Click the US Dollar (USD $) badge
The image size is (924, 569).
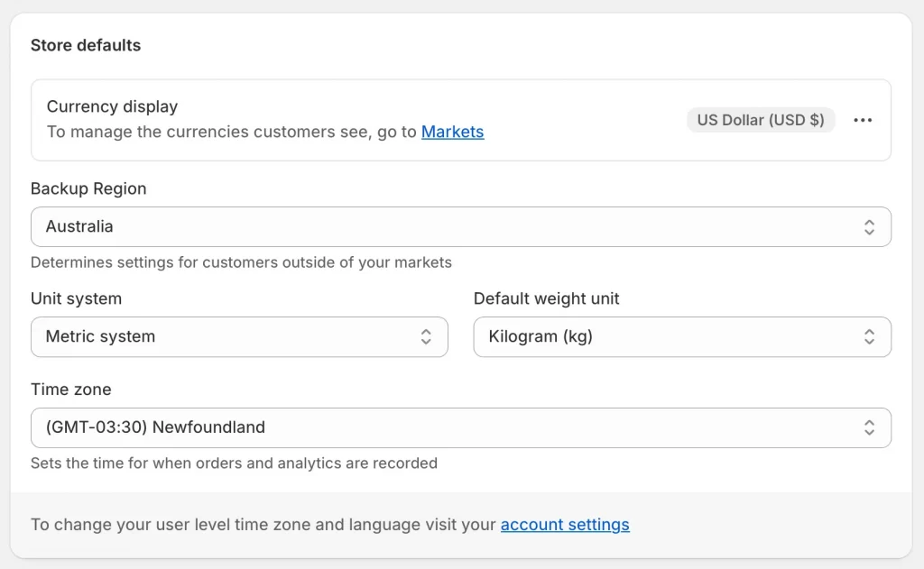coord(761,120)
